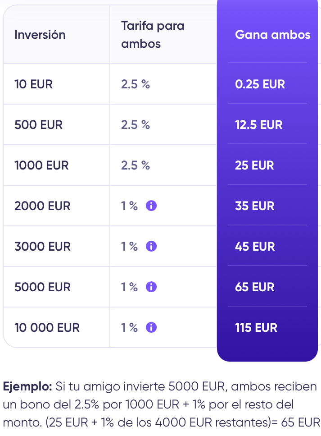Click the info icon in the 2000 EUR row

tap(151, 206)
